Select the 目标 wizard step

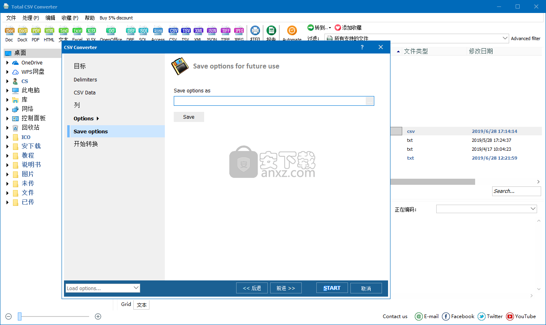click(80, 66)
